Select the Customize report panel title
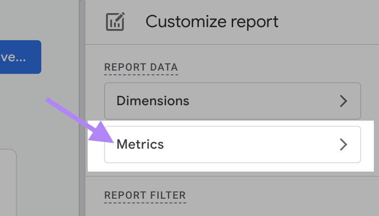379x216 pixels. [x=212, y=22]
